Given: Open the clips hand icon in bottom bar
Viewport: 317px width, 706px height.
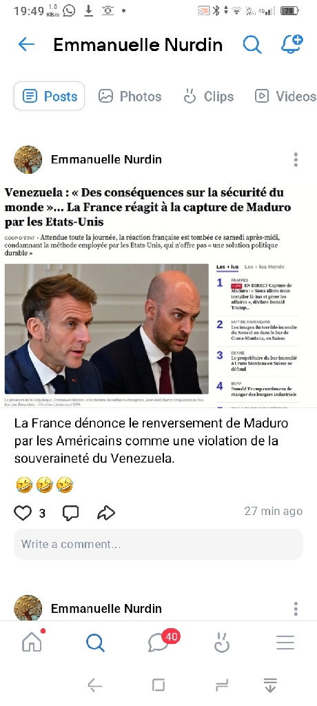Looking at the screenshot, I should [x=221, y=642].
